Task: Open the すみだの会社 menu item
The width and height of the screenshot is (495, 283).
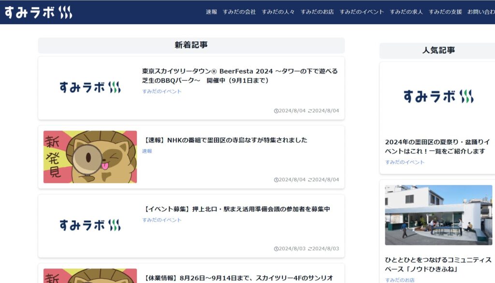Action: [x=239, y=12]
